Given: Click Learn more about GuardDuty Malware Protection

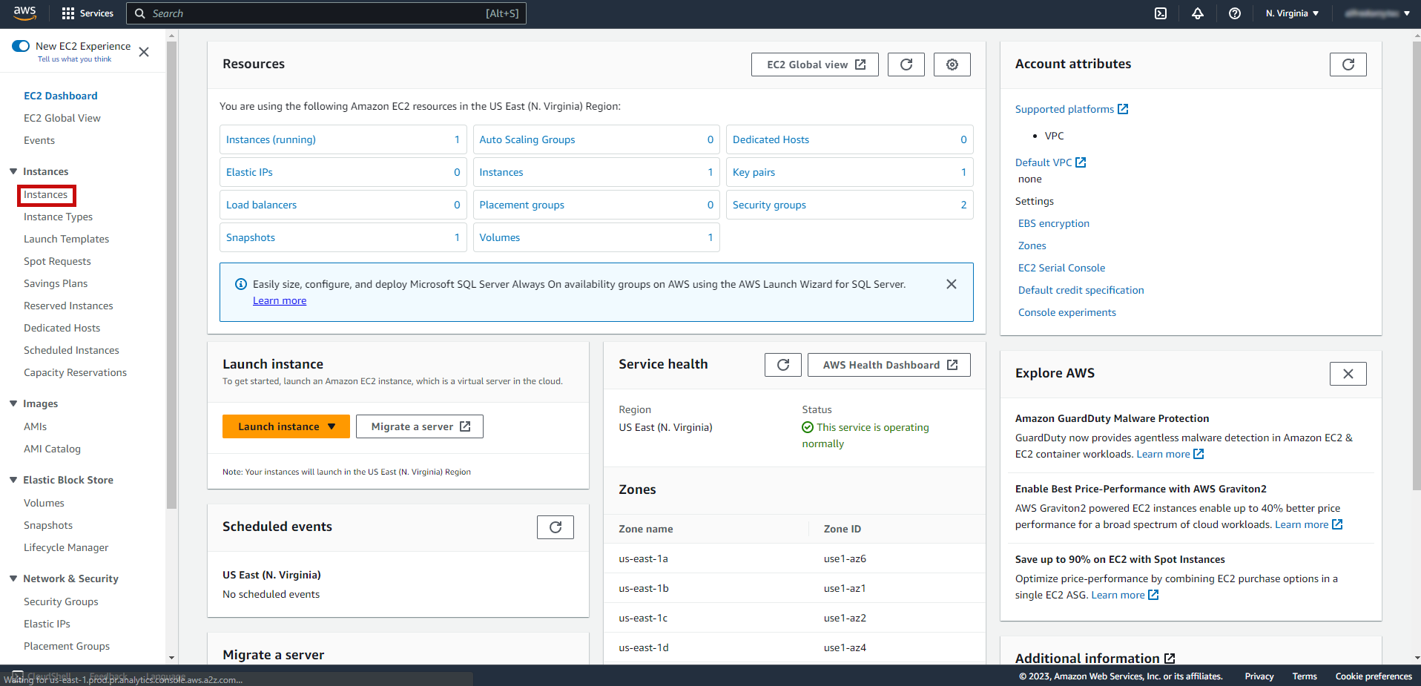Looking at the screenshot, I should [1170, 454].
